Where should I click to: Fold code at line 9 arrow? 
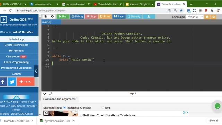point(50,56)
